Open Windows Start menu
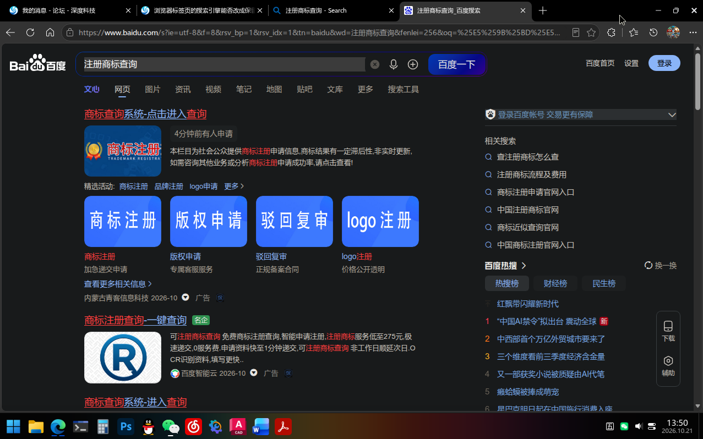The width and height of the screenshot is (703, 439). coord(13,426)
